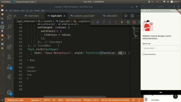Viewport: 181px width, 102px height.
Task: Select device Mi A2 Lite (android-arm64)
Action: click(x=115, y=100)
